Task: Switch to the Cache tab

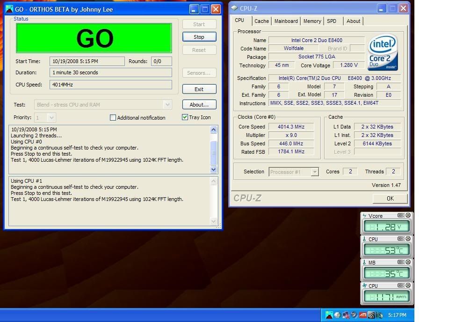Action: pos(262,21)
